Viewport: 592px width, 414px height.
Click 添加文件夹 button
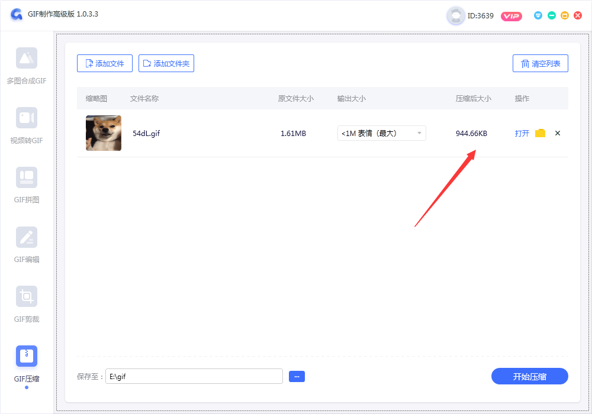[166, 63]
